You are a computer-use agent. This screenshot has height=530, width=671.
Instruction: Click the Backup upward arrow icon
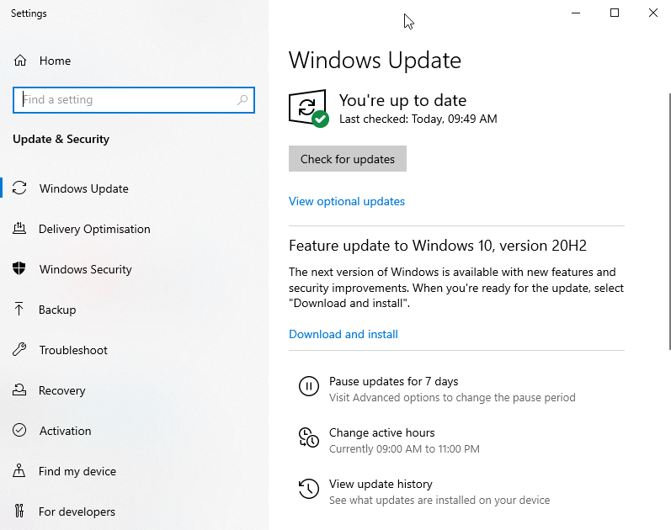pos(19,309)
